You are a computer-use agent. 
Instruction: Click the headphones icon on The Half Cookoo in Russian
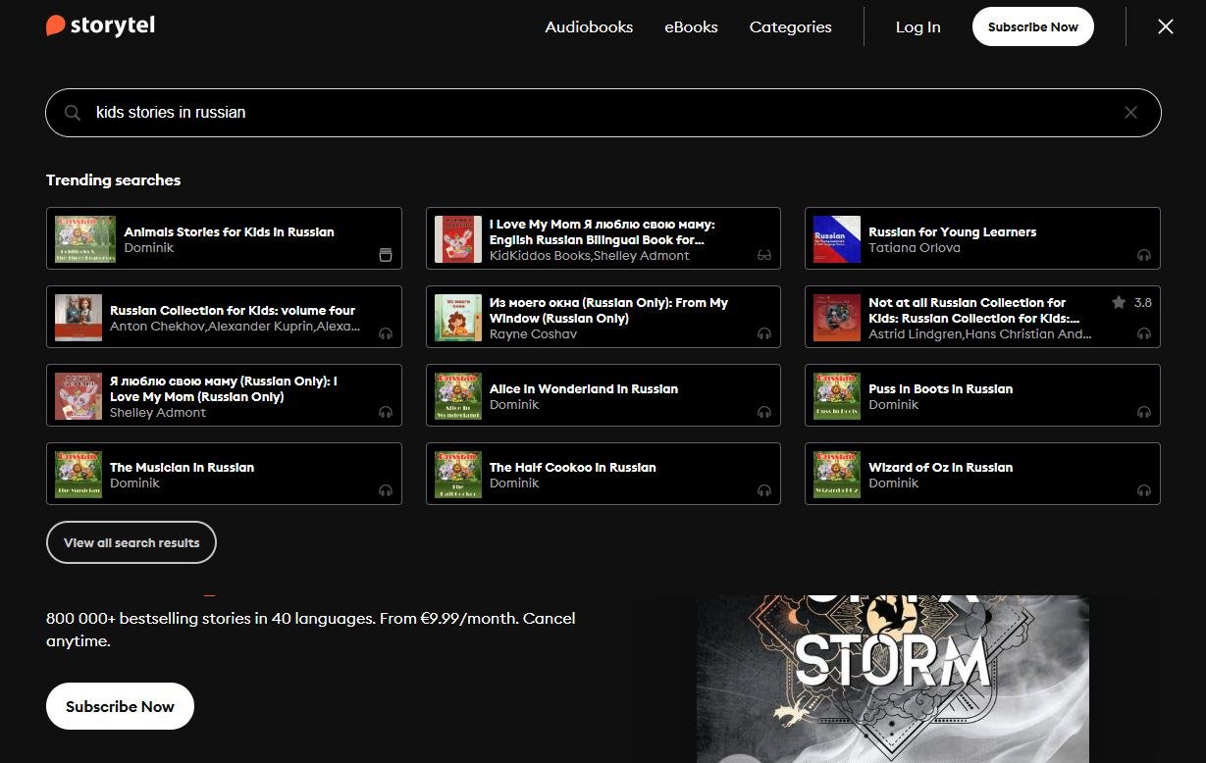click(x=764, y=490)
